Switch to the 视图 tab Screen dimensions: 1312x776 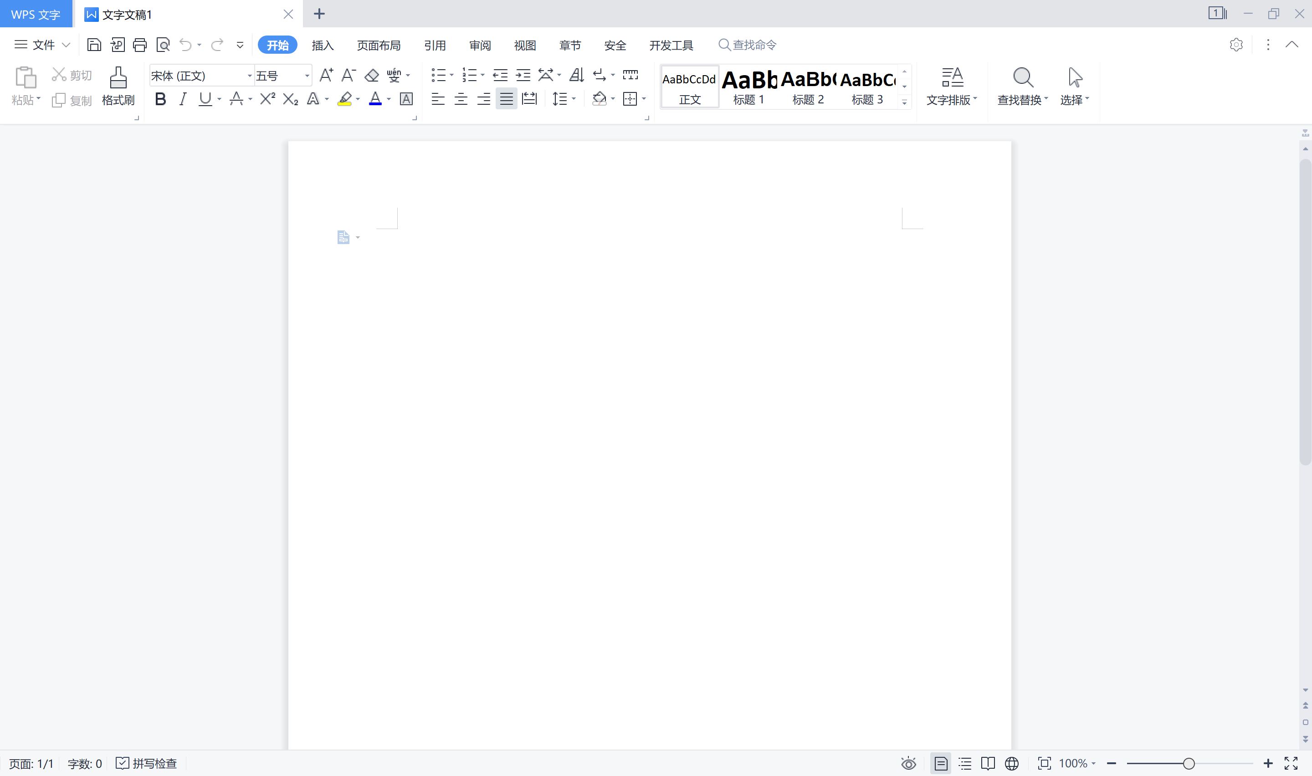pos(525,46)
